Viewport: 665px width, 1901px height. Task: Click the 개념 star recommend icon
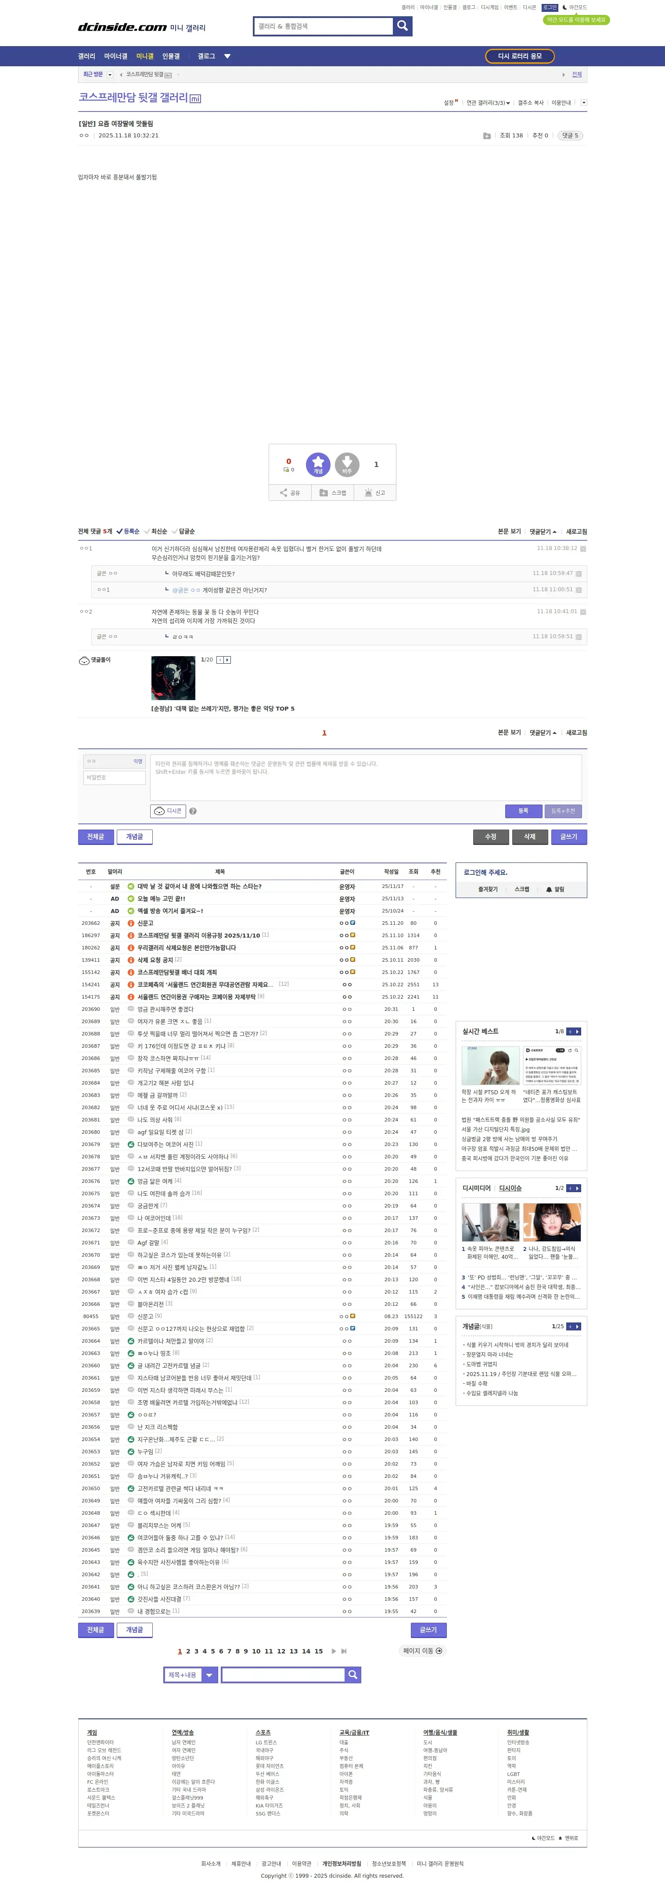[318, 464]
